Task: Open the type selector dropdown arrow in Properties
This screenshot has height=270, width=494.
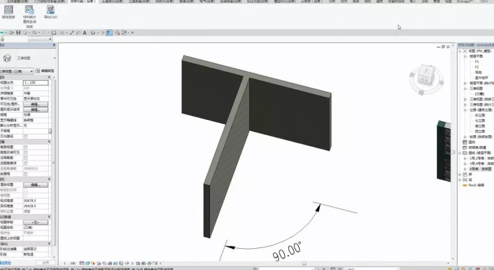Action: click(54, 58)
